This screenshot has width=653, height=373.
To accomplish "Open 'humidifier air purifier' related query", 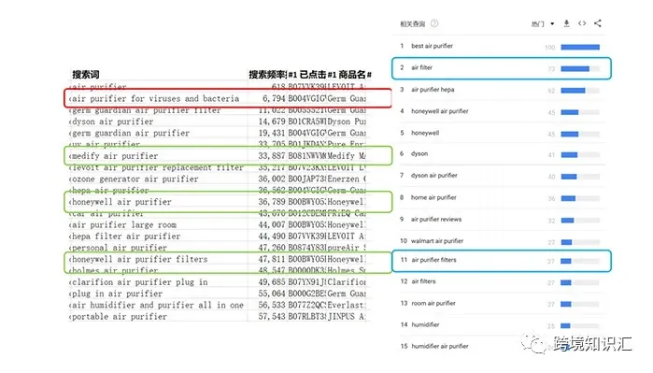I will pos(440,346).
